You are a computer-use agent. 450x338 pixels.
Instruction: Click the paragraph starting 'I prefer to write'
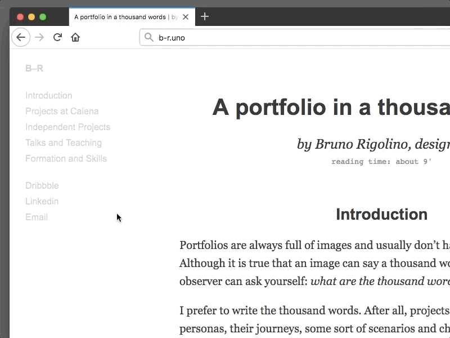[314, 319]
